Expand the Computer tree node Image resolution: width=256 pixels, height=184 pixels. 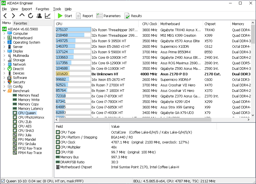pyautogui.click(x=4, y=33)
